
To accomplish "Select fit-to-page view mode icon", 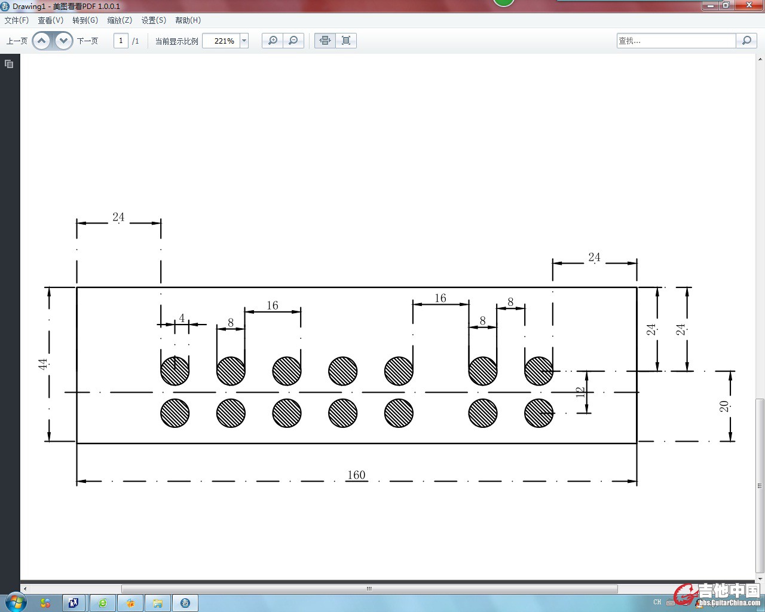I will click(x=346, y=41).
